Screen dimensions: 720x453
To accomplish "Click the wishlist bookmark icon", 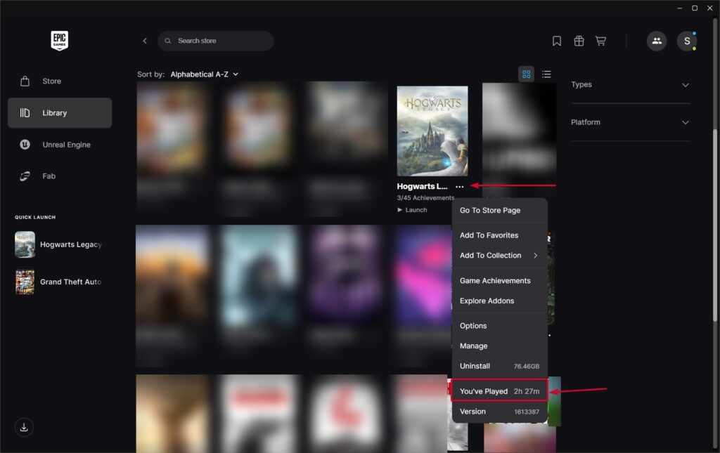I will [557, 41].
